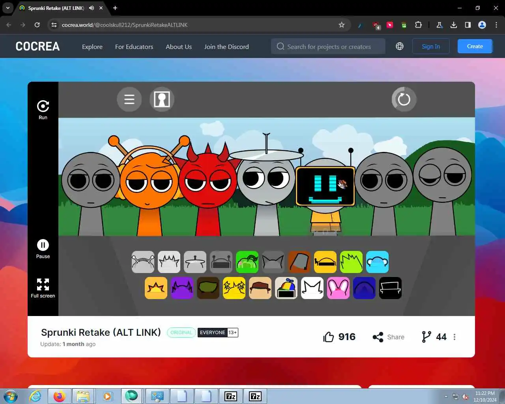Select the dark blue dome sprunki icon
Viewport: 505px width, 404px height.
pyautogui.click(x=364, y=288)
